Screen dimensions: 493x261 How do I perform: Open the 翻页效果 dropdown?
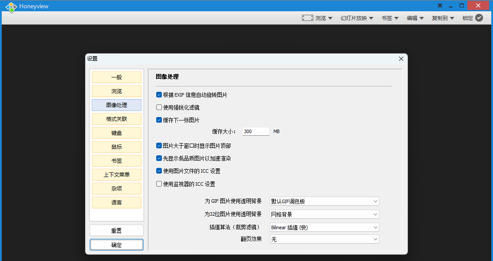point(324,239)
